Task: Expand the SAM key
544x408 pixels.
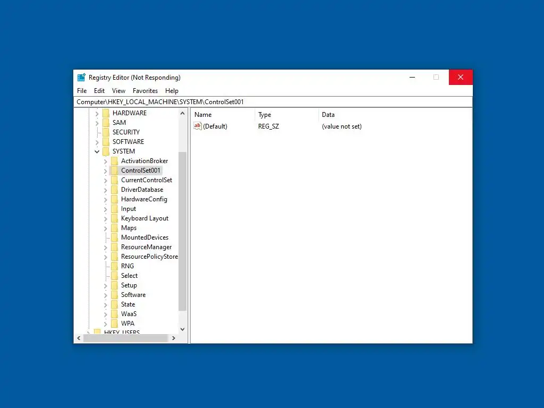Action: 97,123
